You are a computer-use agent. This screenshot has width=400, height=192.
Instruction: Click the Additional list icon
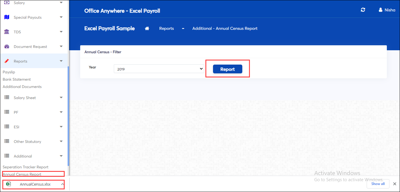[x=7, y=156]
